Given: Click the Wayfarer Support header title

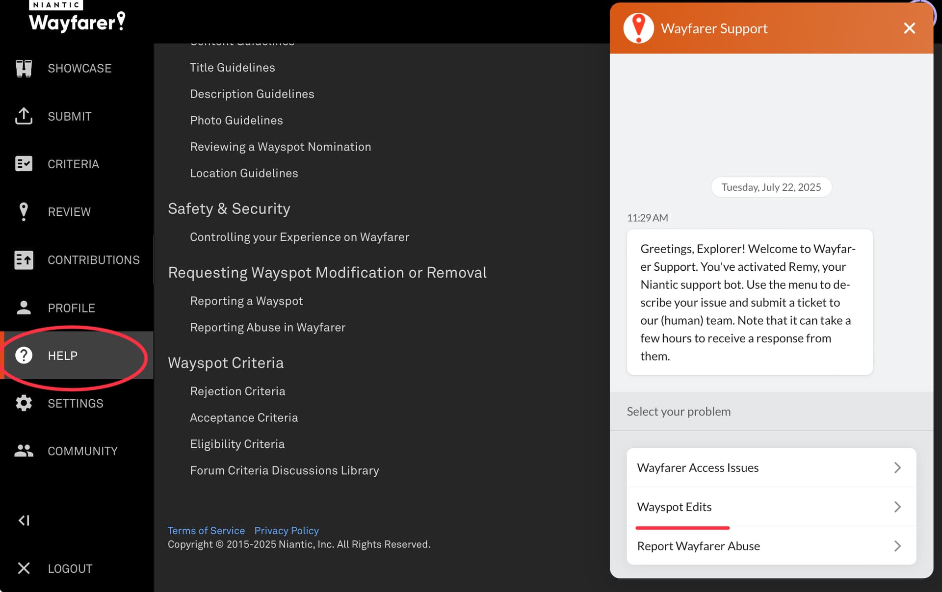Looking at the screenshot, I should (714, 28).
